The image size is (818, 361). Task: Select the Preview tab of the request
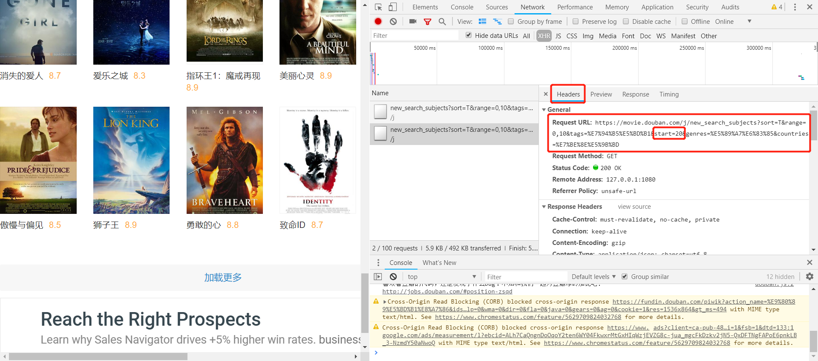pyautogui.click(x=601, y=94)
